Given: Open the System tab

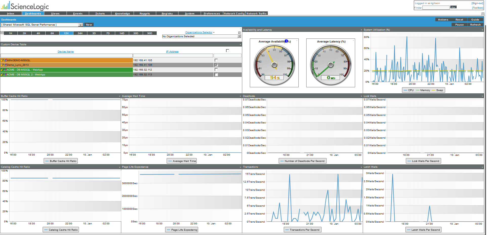Looking at the screenshot, I should point(190,13).
